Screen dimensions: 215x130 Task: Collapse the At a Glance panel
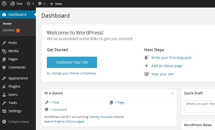pyautogui.click(x=172, y=93)
